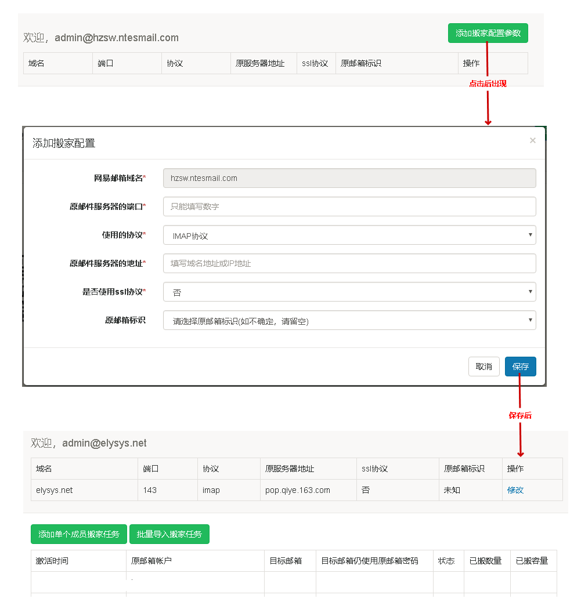Expand the 是否使用ssl协议 dropdown

(x=349, y=292)
